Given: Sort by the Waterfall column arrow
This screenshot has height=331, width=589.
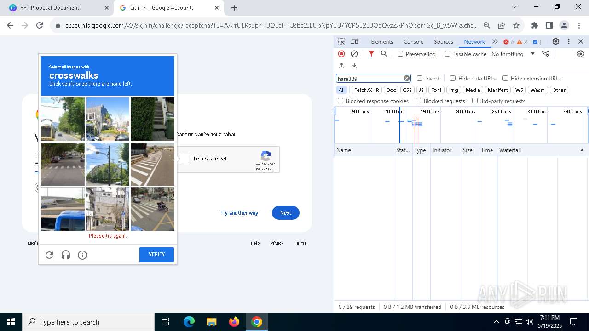Looking at the screenshot, I should point(582,150).
